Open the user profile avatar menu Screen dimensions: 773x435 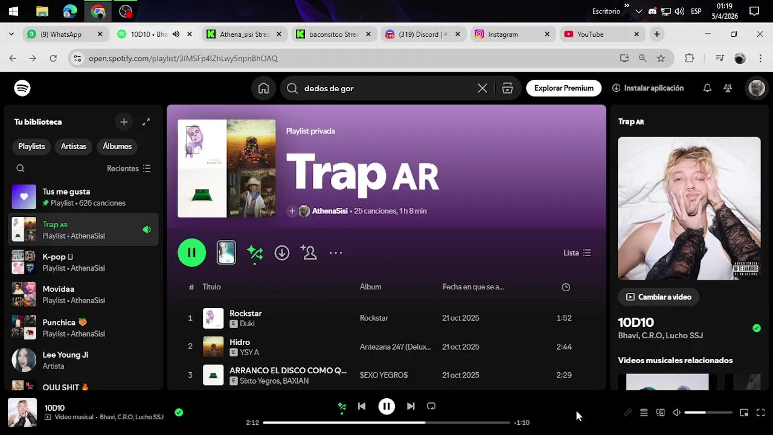click(757, 88)
